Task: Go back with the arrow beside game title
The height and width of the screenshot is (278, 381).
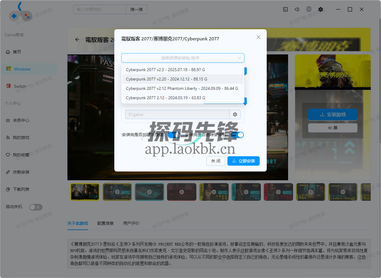Action: pyautogui.click(x=77, y=40)
